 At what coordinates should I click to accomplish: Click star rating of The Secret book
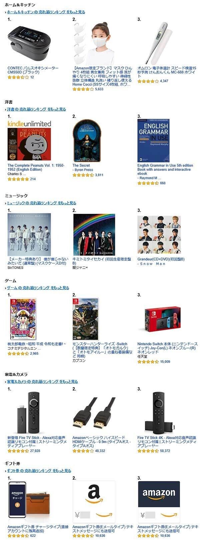[83, 175]
